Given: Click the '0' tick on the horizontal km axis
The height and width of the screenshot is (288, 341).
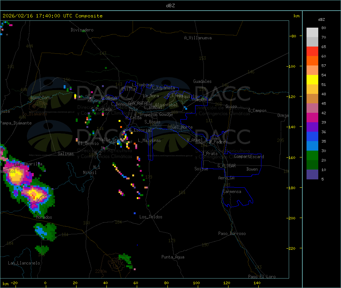Looking at the screenshot, I should [x=45, y=283].
